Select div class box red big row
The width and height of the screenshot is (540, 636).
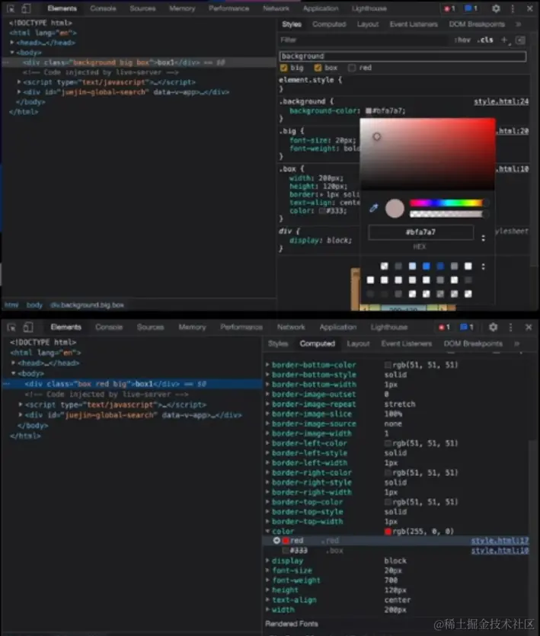point(133,384)
